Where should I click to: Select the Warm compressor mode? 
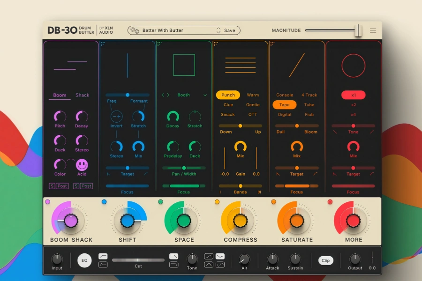click(x=253, y=95)
